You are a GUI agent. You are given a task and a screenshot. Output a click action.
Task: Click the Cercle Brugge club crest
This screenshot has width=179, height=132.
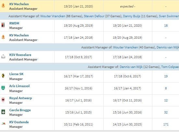tap(3, 112)
